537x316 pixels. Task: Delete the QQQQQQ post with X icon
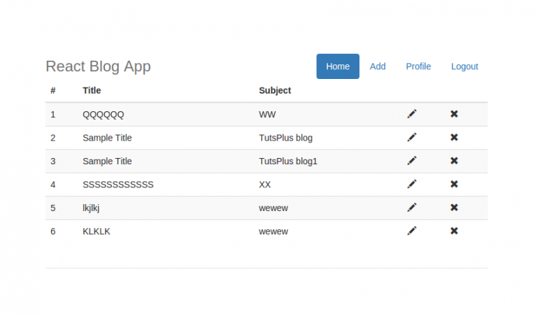(x=454, y=114)
